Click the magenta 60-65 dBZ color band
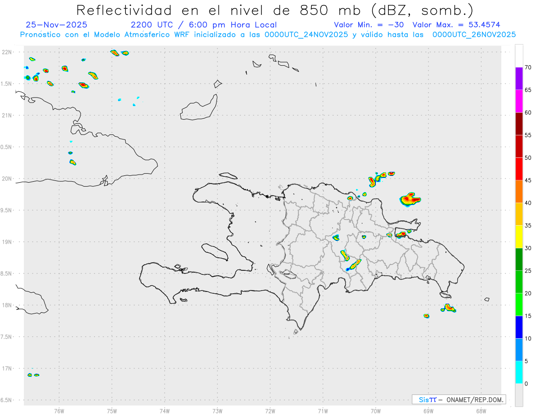540x417 pixels. 519,101
